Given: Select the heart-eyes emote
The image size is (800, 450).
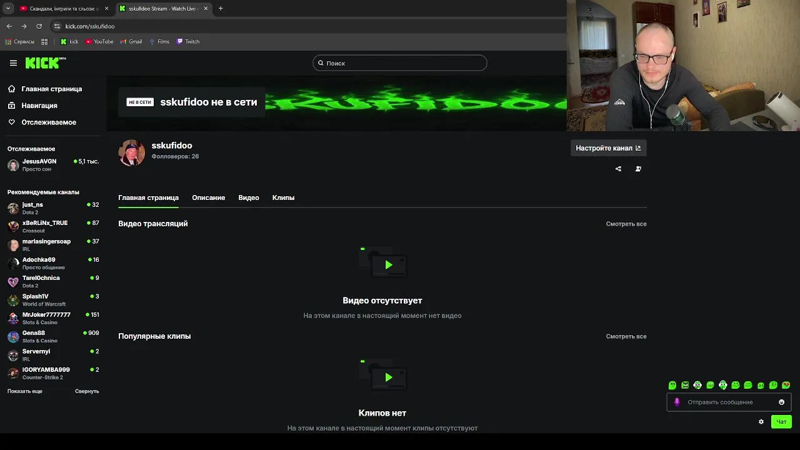Looking at the screenshot, I should point(786,385).
